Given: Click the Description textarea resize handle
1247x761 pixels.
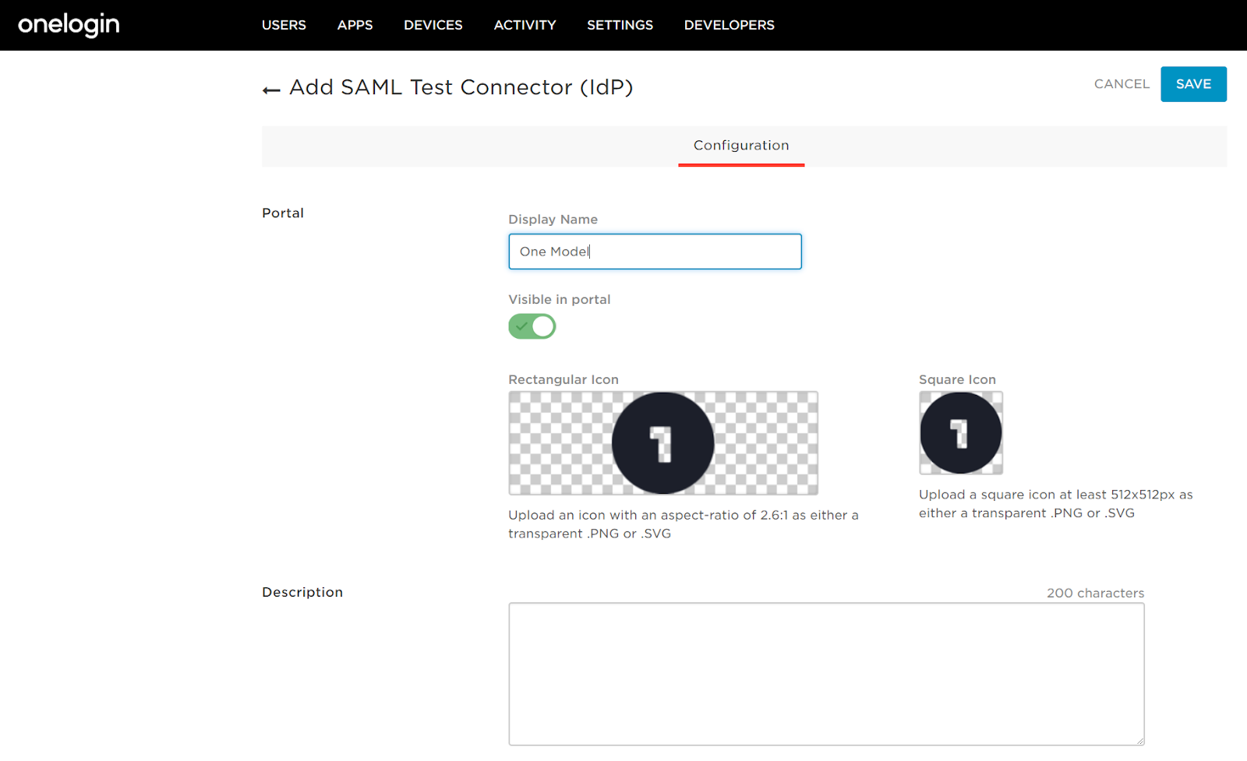Looking at the screenshot, I should pyautogui.click(x=1139, y=741).
